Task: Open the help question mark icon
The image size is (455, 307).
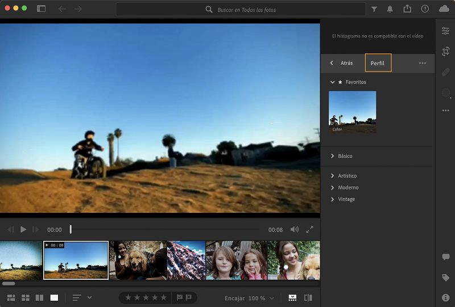Action: tap(425, 9)
